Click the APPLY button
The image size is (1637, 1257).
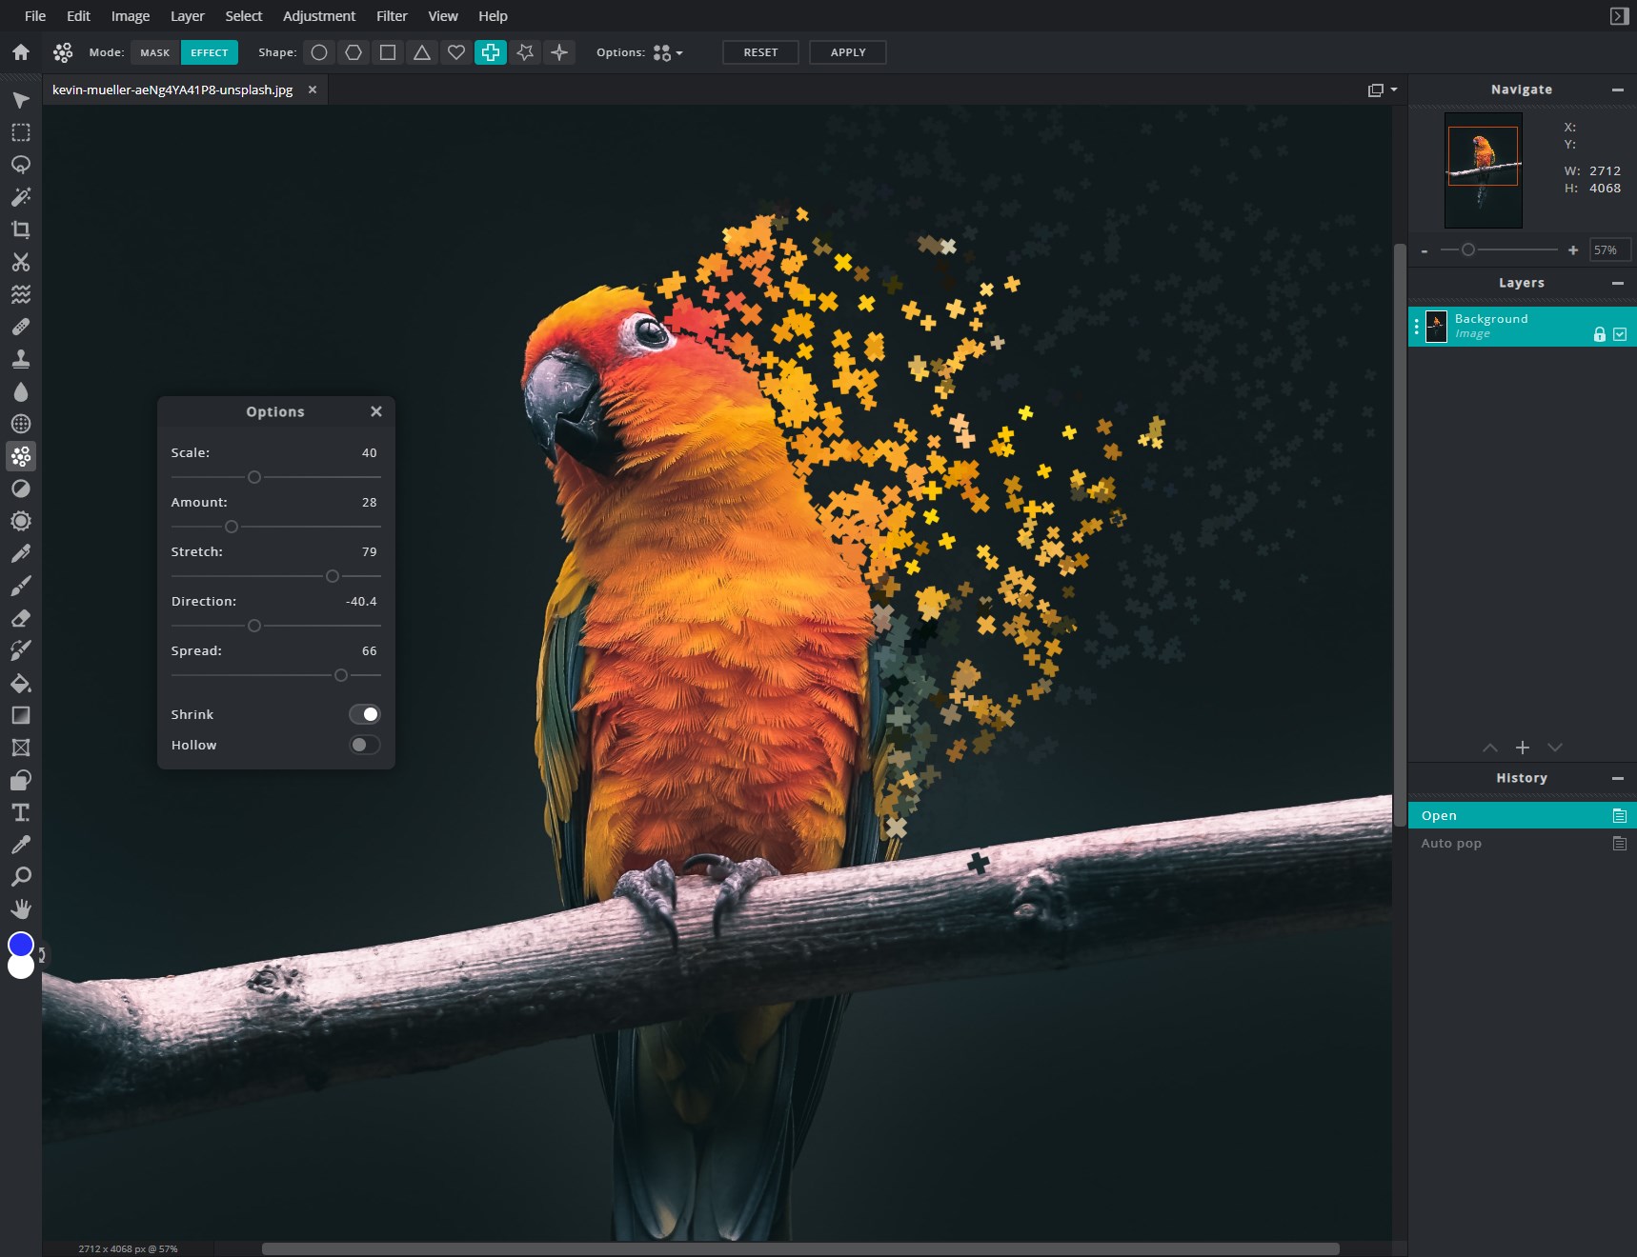[x=846, y=52]
